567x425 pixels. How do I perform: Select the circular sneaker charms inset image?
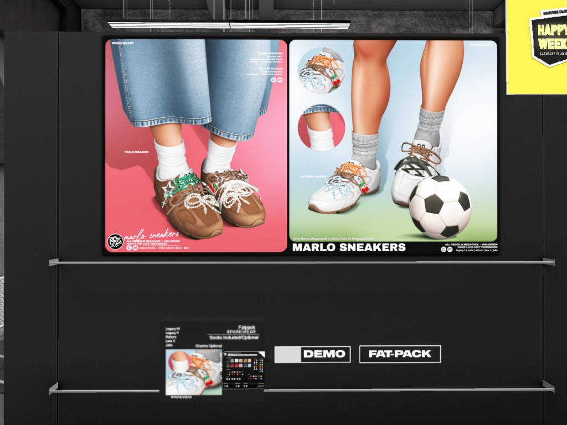(321, 70)
